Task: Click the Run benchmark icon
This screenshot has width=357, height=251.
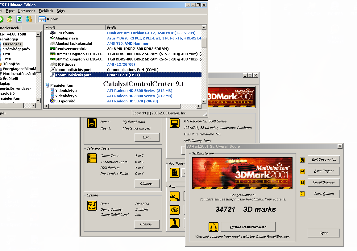Action: (175, 197)
